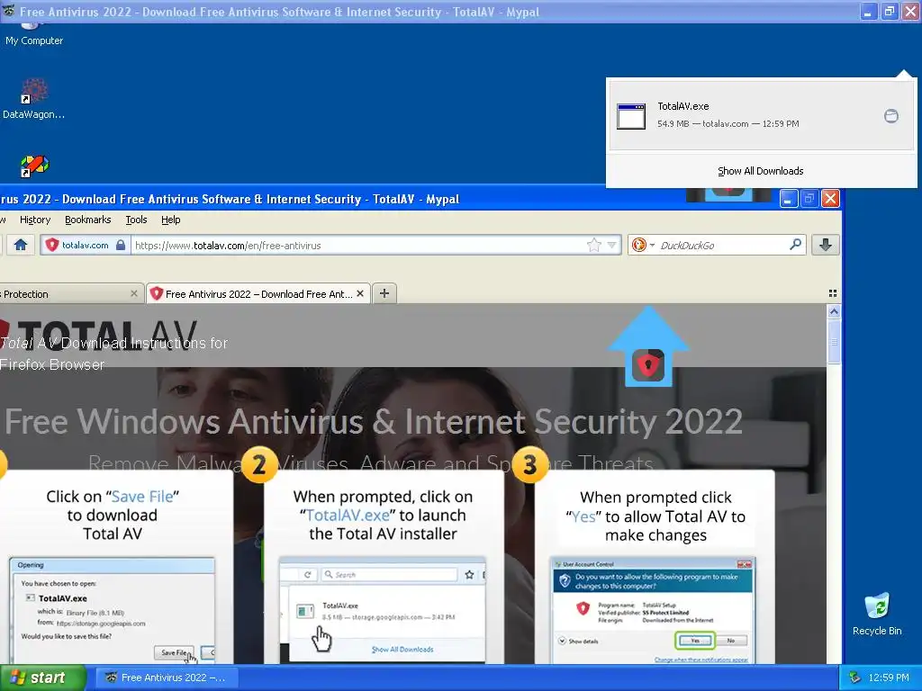Click the step 1 Save File screenshot thumbnail
The image size is (922, 691).
click(x=112, y=611)
